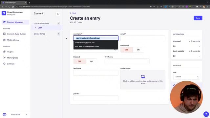Click the zoom magnifier icon in address bar
This screenshot has height=118, width=210.
154,7
